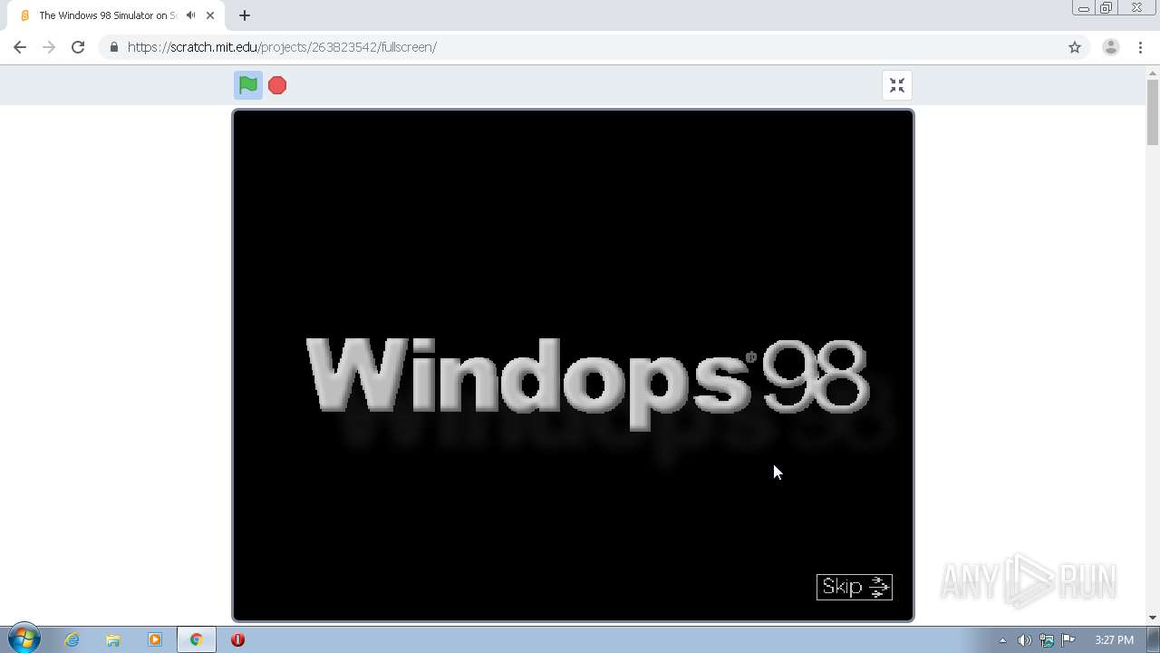
Task: Show hidden system tray icons
Action: click(1002, 640)
